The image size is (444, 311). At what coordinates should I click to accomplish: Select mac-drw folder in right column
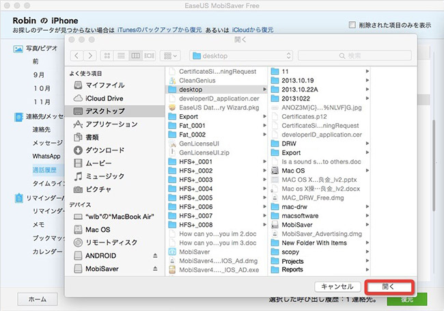320,207
